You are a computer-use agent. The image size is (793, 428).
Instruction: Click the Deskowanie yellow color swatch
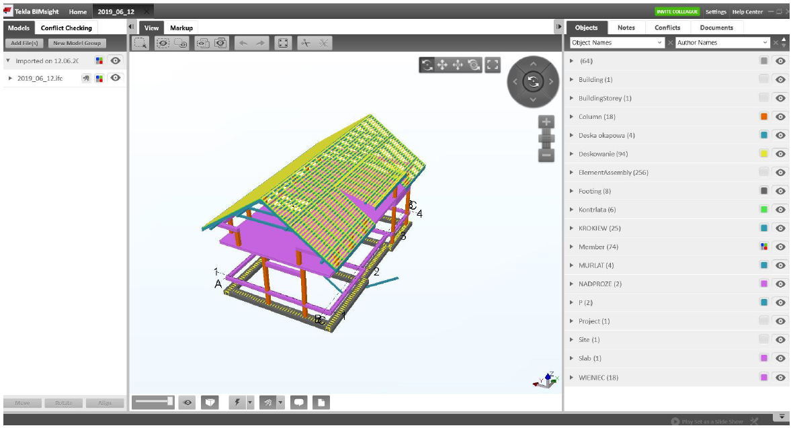(x=764, y=154)
